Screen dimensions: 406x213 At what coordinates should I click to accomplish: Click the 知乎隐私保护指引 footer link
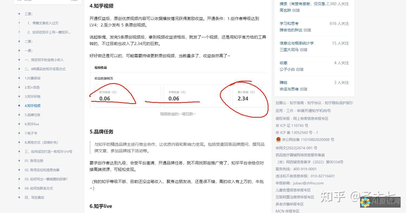[x=339, y=103]
